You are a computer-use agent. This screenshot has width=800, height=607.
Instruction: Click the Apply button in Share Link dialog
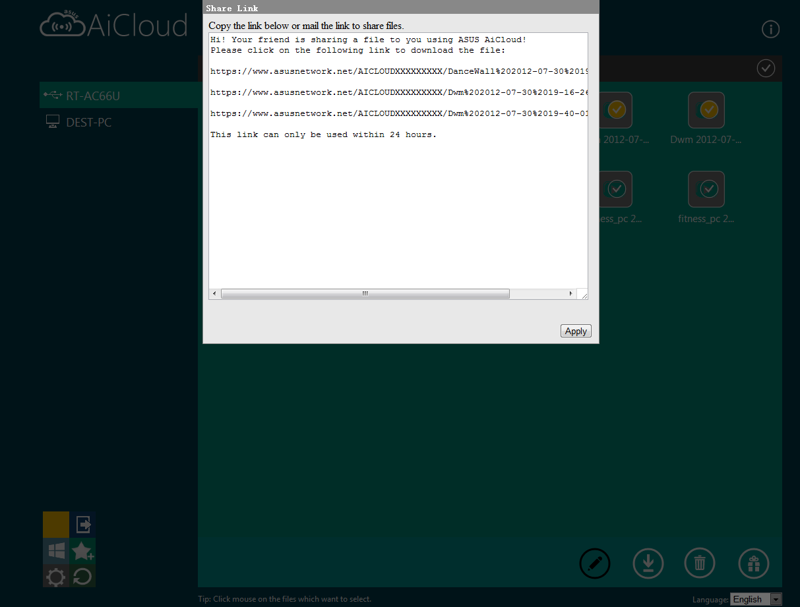tap(576, 331)
